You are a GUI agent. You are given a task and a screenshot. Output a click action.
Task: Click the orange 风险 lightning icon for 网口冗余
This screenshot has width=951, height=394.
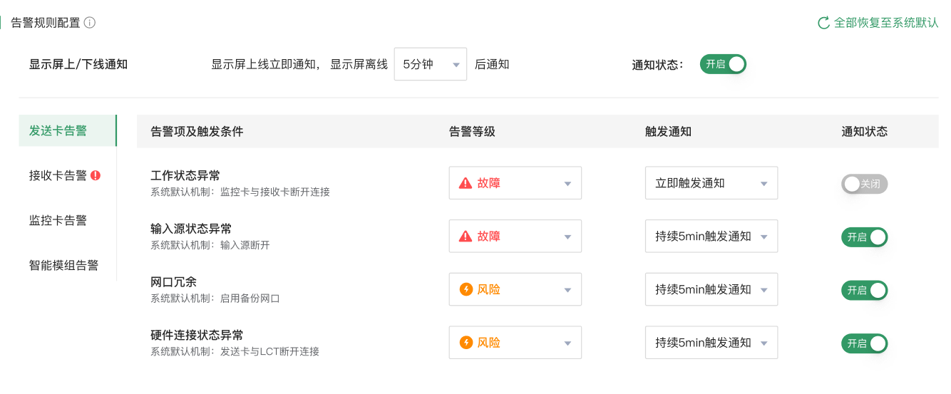[466, 289]
